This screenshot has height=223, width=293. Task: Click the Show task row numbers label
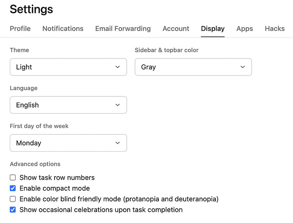click(x=57, y=178)
